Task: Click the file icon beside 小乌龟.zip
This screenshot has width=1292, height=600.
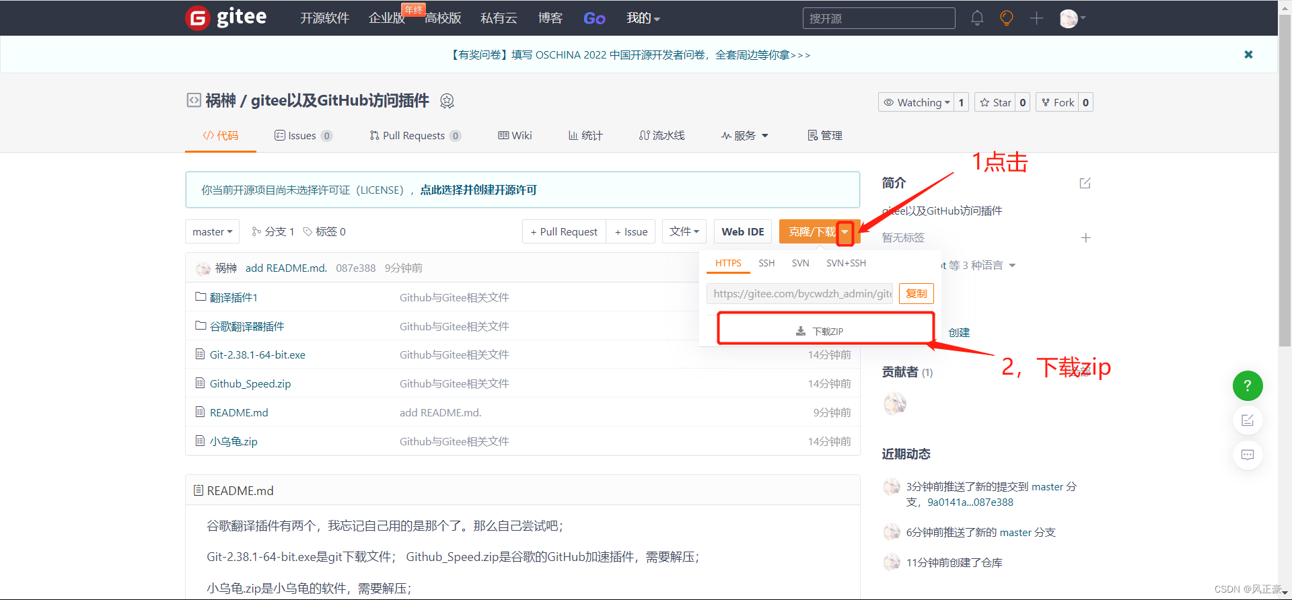Action: coord(200,441)
